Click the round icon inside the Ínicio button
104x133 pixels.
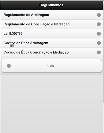(9, 66)
